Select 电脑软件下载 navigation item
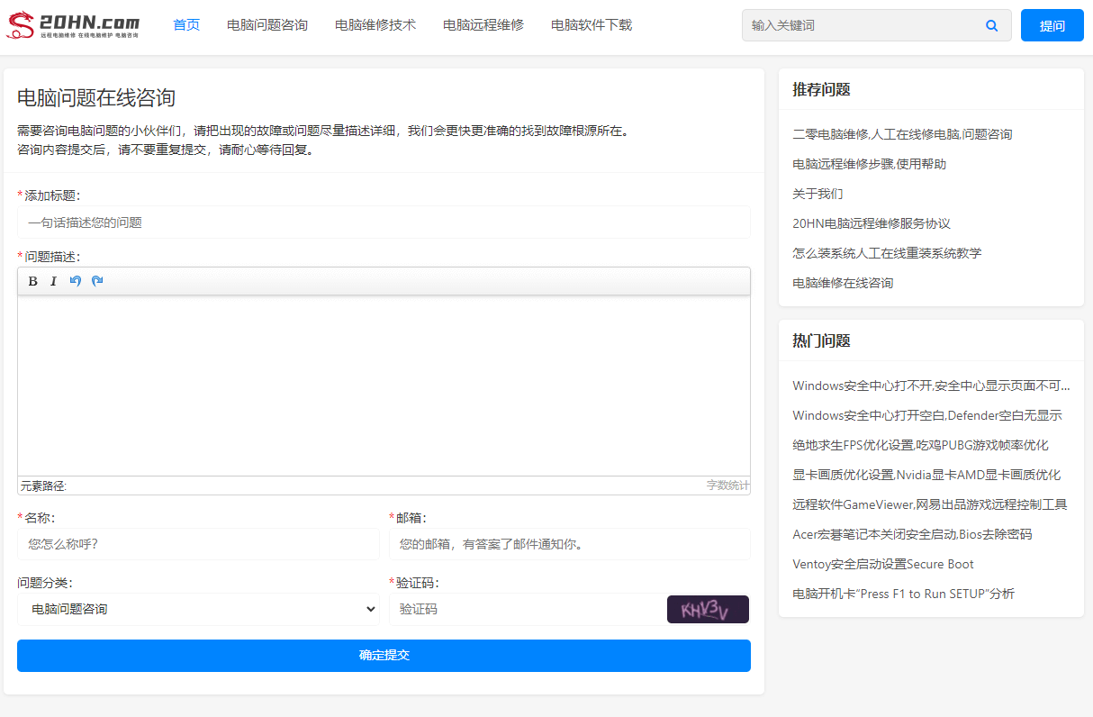This screenshot has width=1093, height=717. click(592, 25)
